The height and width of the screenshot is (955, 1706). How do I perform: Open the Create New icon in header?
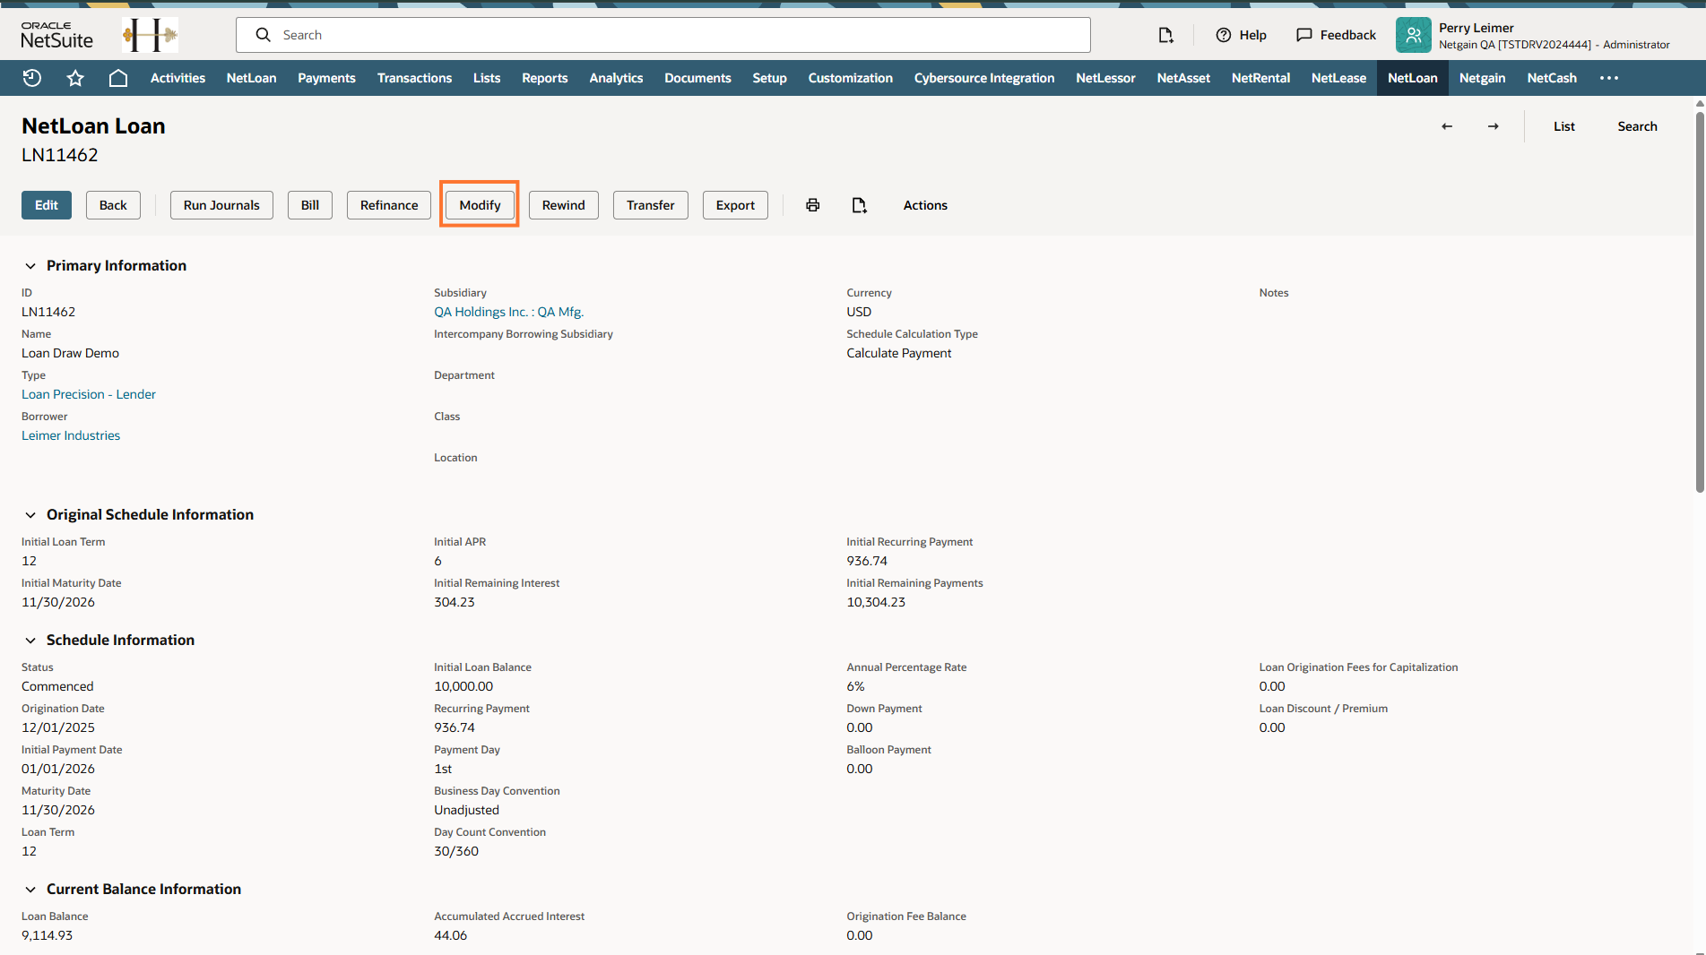point(1165,35)
